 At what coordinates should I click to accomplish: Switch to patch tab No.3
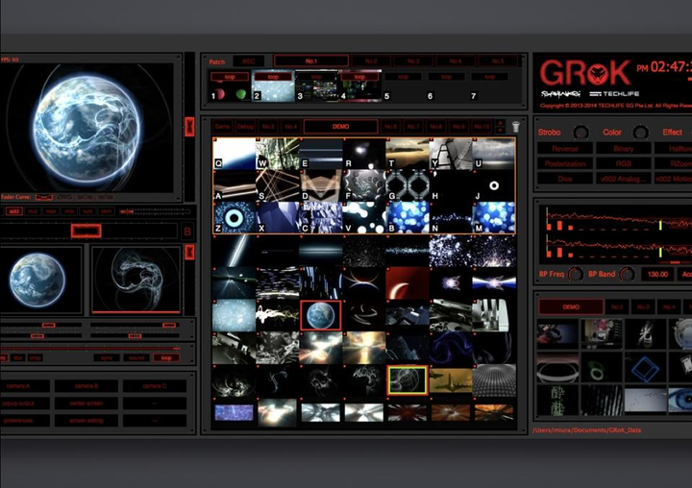pos(413,61)
